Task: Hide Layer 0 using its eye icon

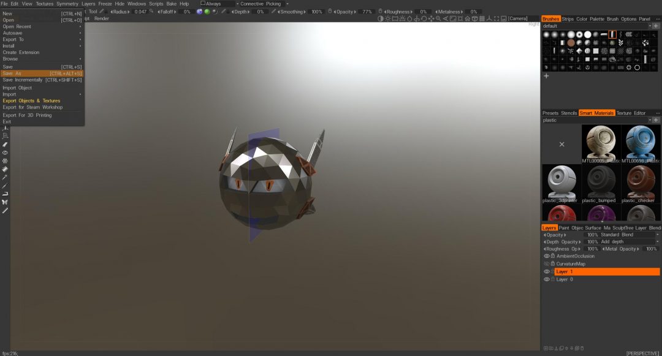Action: [547, 279]
